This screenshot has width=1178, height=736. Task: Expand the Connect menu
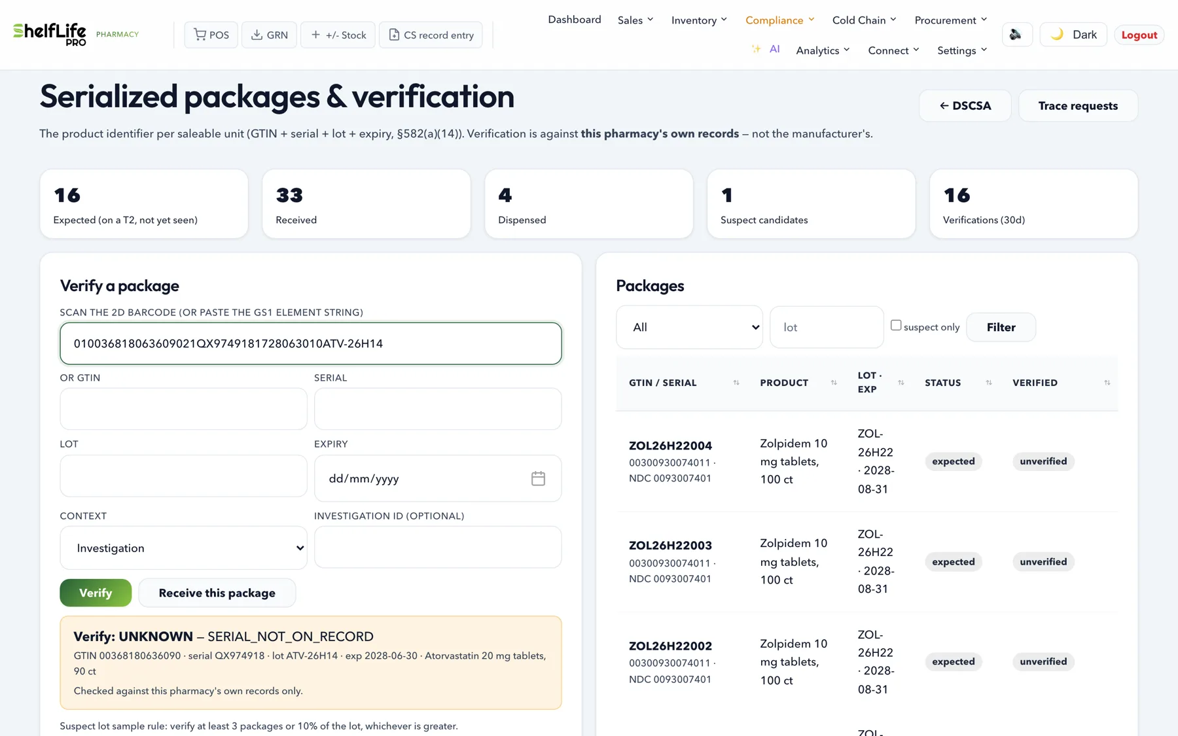point(893,50)
